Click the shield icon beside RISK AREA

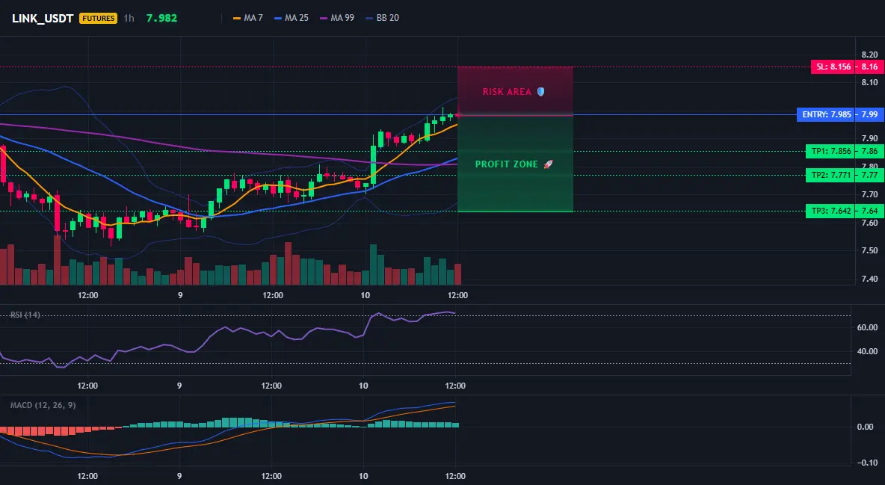(x=540, y=91)
